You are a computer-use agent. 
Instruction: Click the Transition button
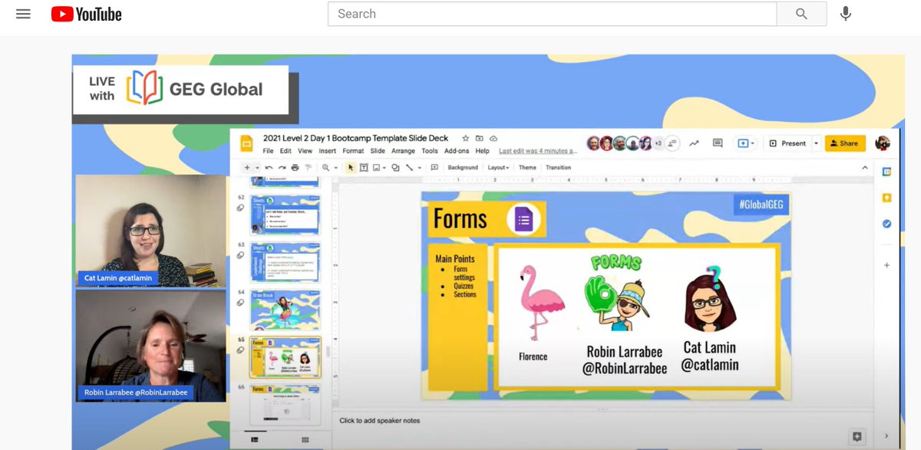tap(558, 167)
